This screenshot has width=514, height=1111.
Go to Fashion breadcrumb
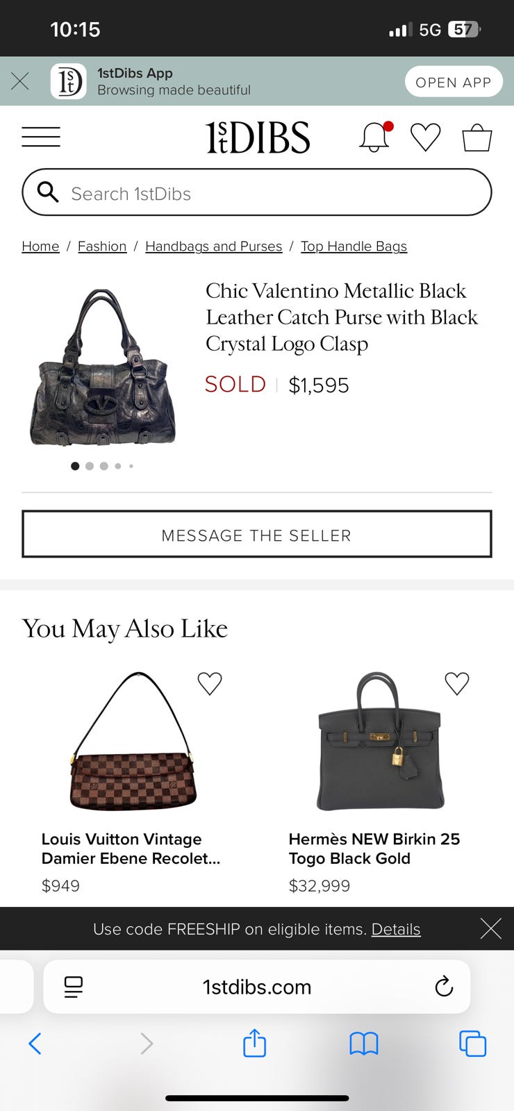[x=102, y=247]
